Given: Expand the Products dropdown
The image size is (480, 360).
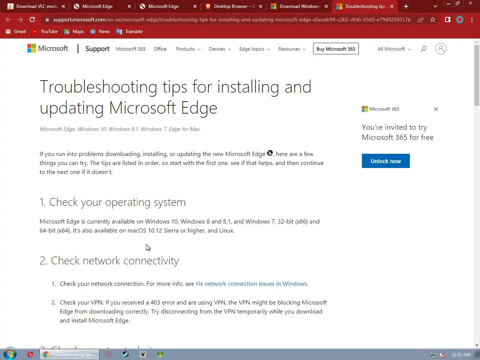Looking at the screenshot, I should (x=188, y=49).
